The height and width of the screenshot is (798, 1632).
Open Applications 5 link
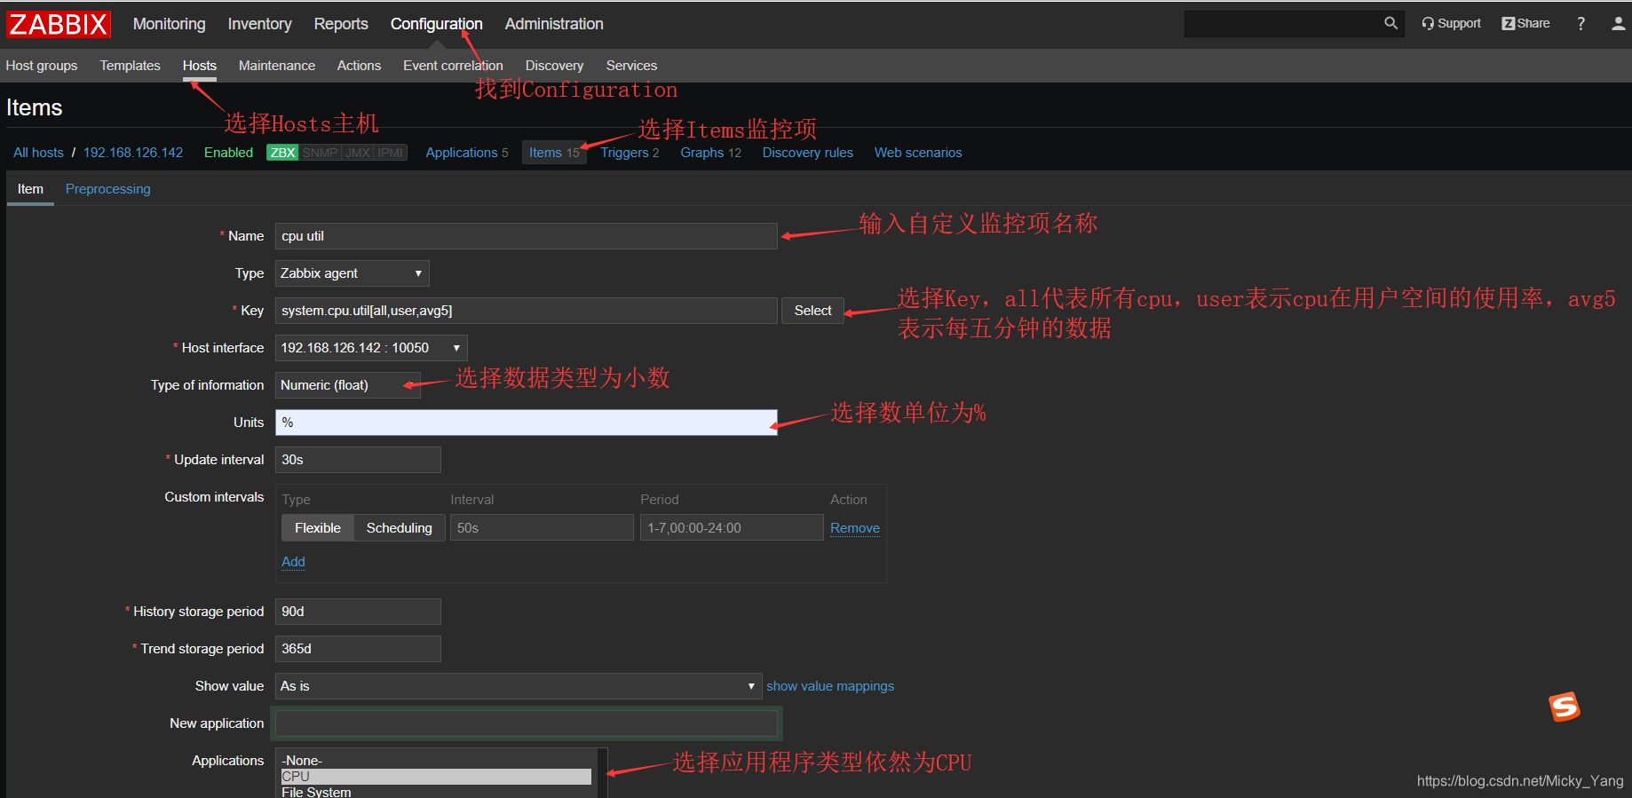point(467,153)
